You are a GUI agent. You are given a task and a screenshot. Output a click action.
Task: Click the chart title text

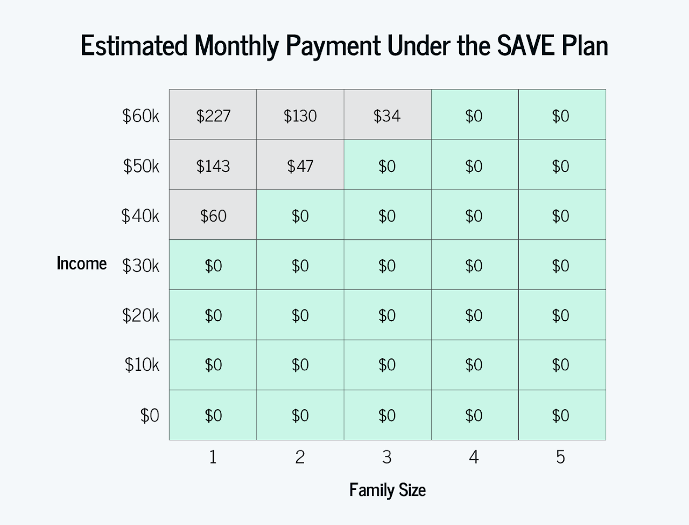pos(344,45)
